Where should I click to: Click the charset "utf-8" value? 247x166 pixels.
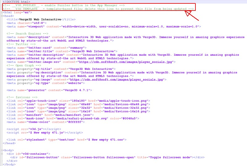click(38, 23)
